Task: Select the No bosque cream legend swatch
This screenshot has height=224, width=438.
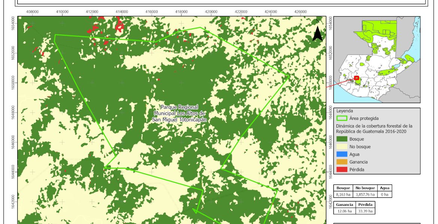Action: (342, 147)
